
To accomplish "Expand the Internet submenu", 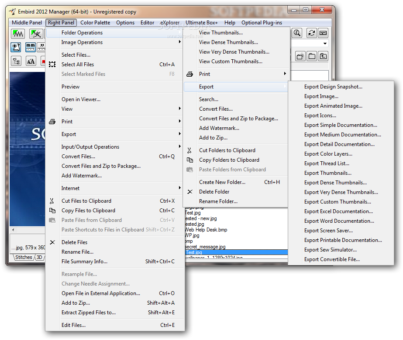I will click(179, 188).
